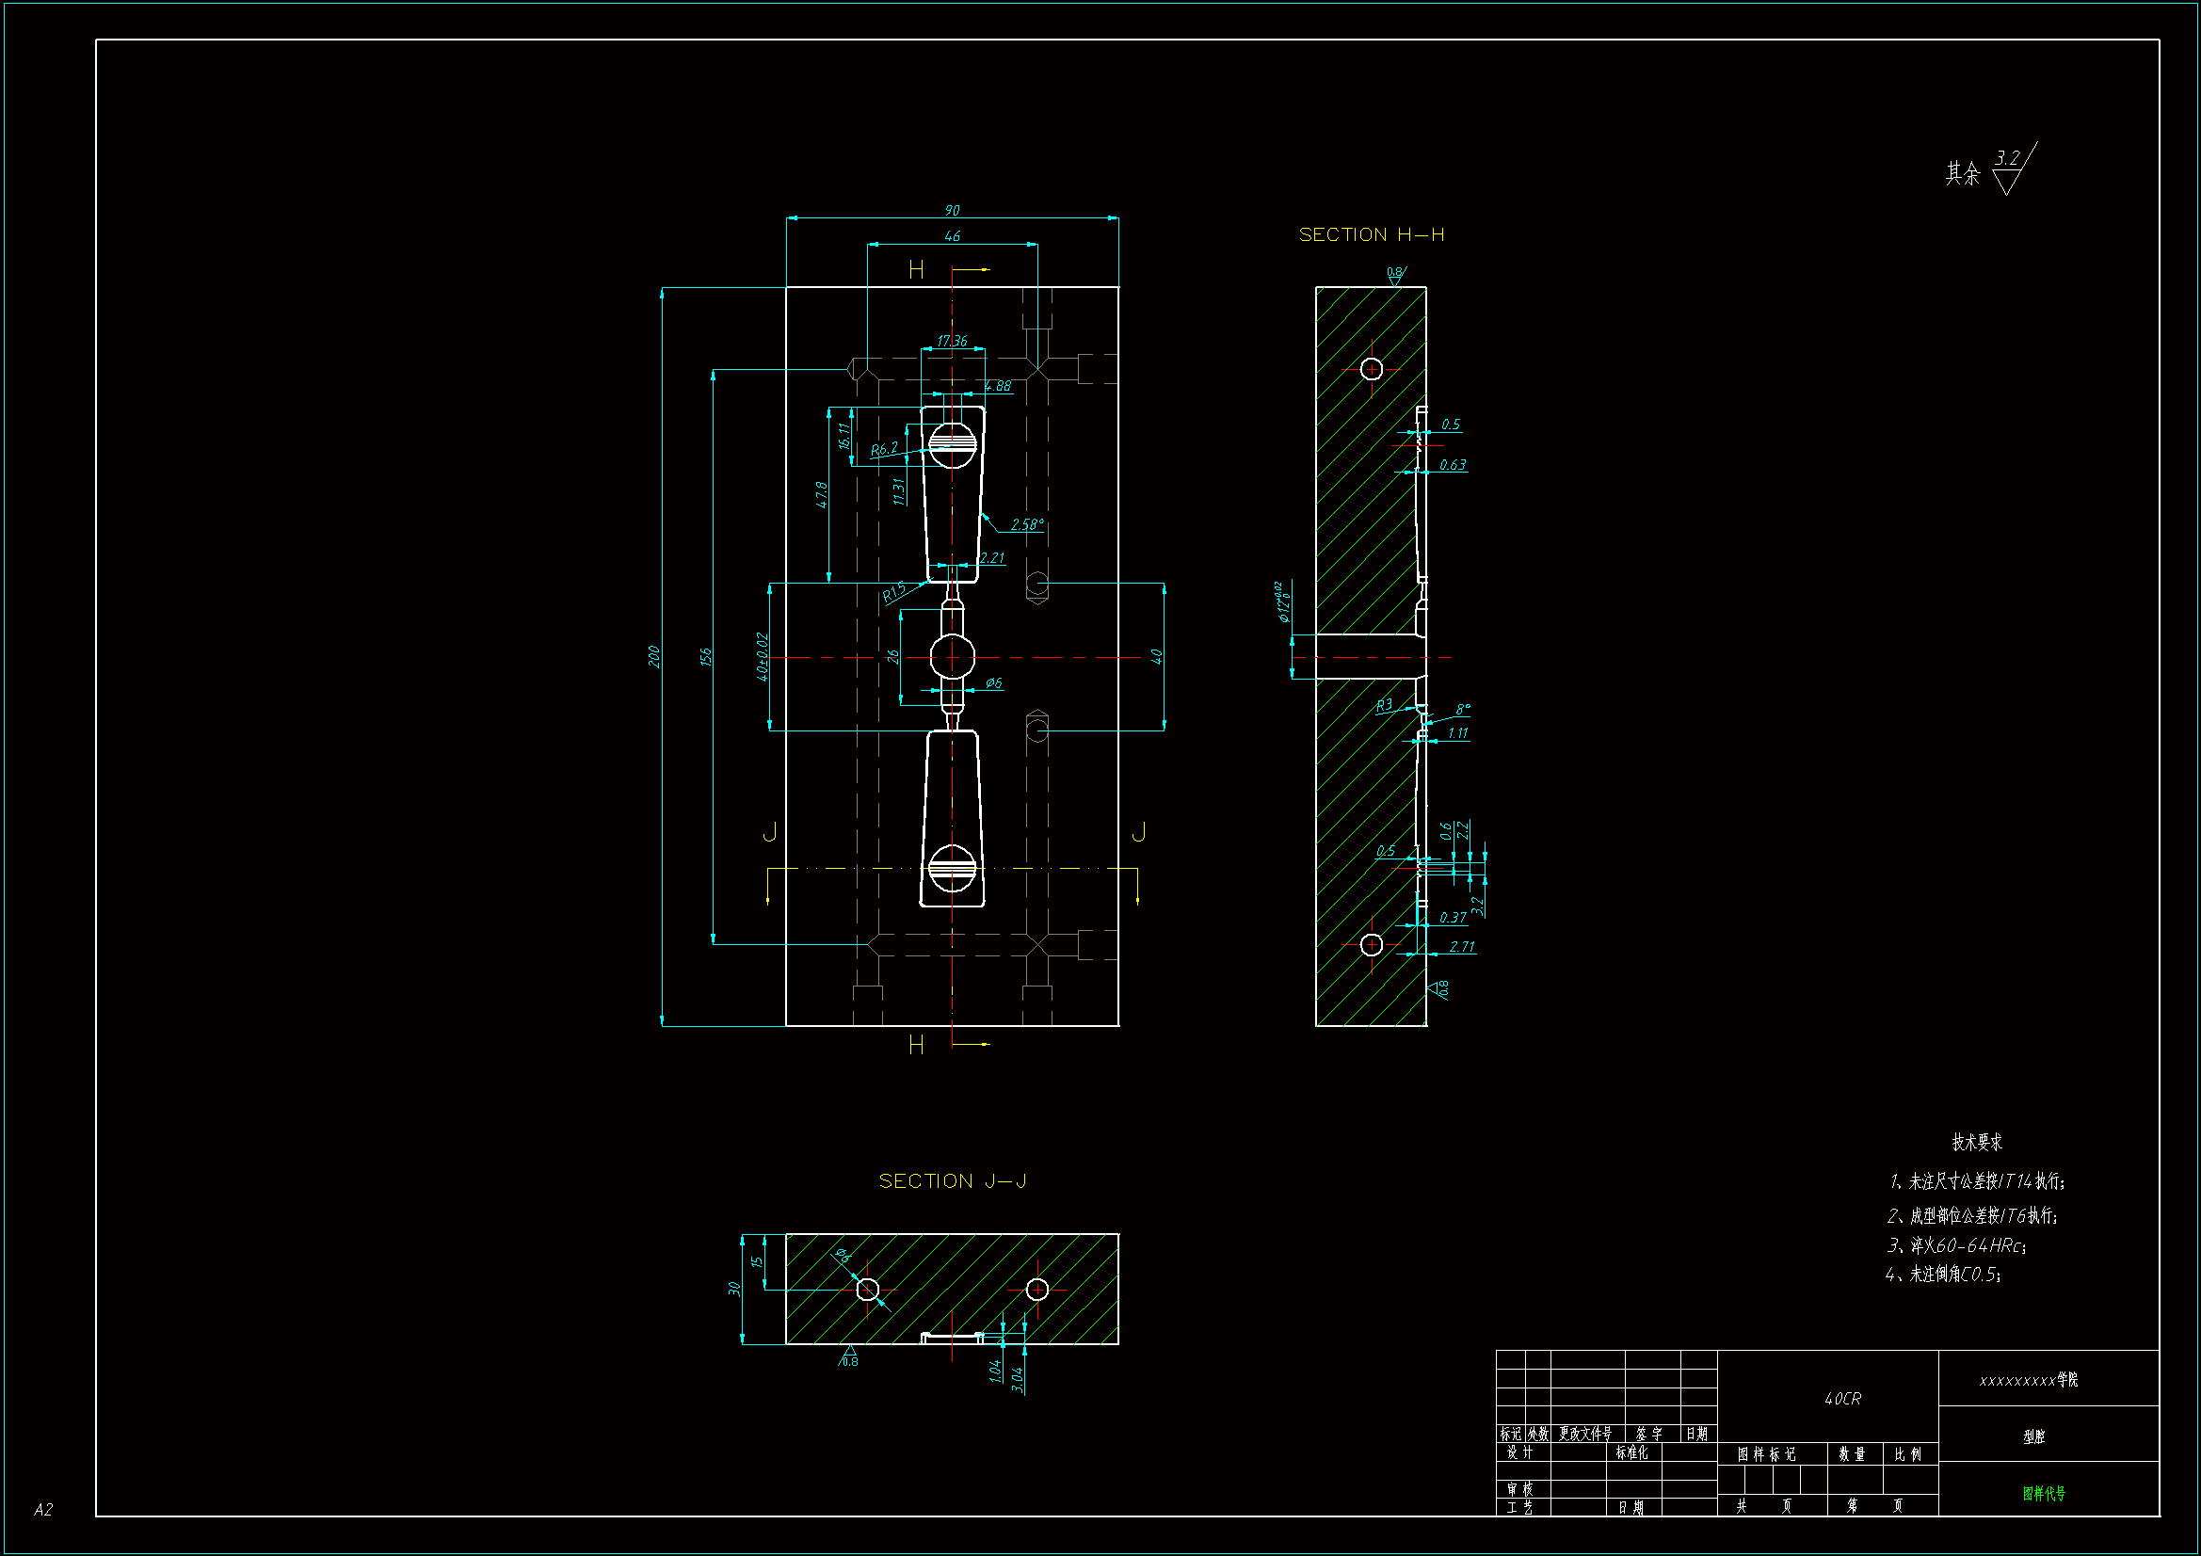Click the SECTION J-J title label
The height and width of the screenshot is (1556, 2201).
[x=952, y=1181]
